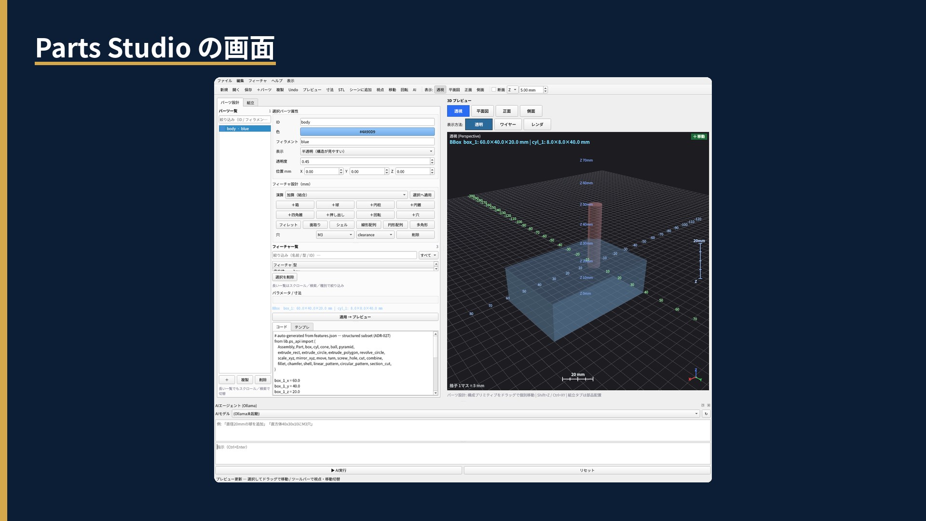Screen dimensions: 926x521
Task: Click the + button below parts list
Action: [227, 380]
